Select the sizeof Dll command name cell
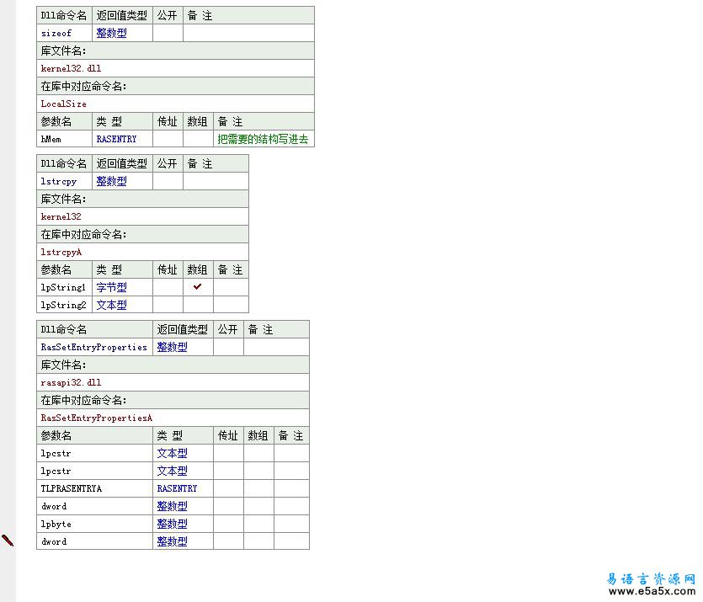Viewport: 703px width, 602px height. pos(64,33)
